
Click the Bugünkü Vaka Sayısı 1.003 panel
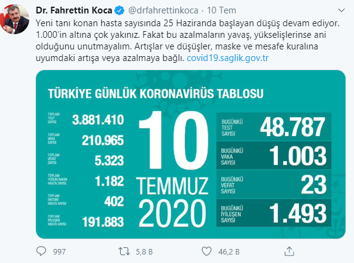tap(273, 156)
